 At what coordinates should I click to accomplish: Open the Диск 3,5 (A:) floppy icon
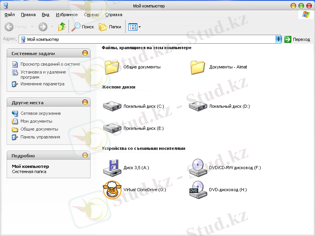point(112,168)
